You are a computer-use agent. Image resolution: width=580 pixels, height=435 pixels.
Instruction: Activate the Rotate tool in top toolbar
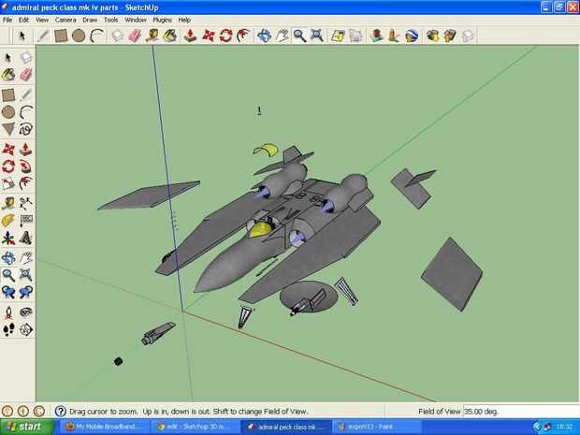coord(225,36)
